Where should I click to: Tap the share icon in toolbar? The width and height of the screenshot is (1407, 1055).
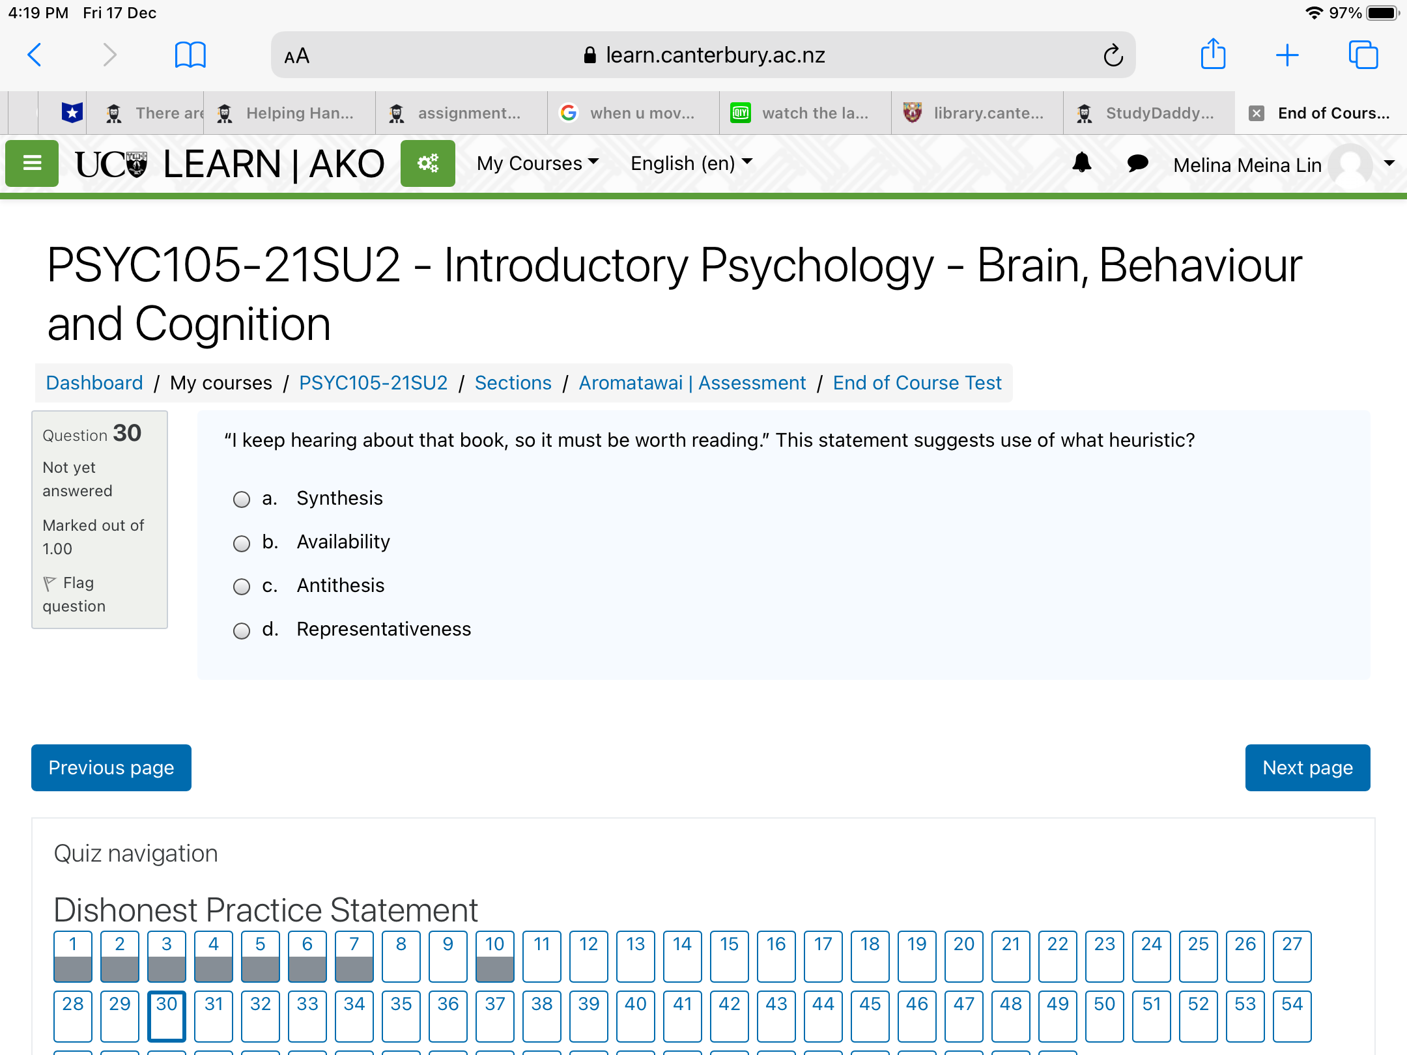(1213, 54)
